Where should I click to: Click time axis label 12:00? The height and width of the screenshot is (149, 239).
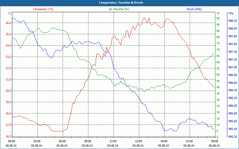pos(113,141)
